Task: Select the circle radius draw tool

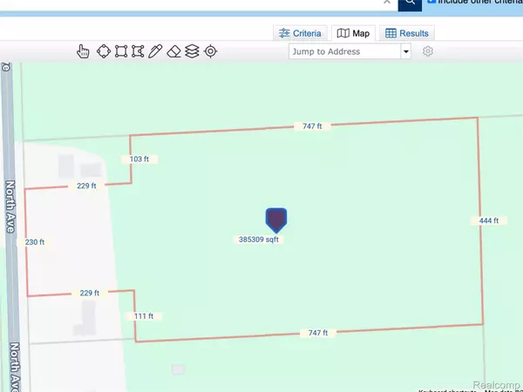Action: [x=104, y=51]
